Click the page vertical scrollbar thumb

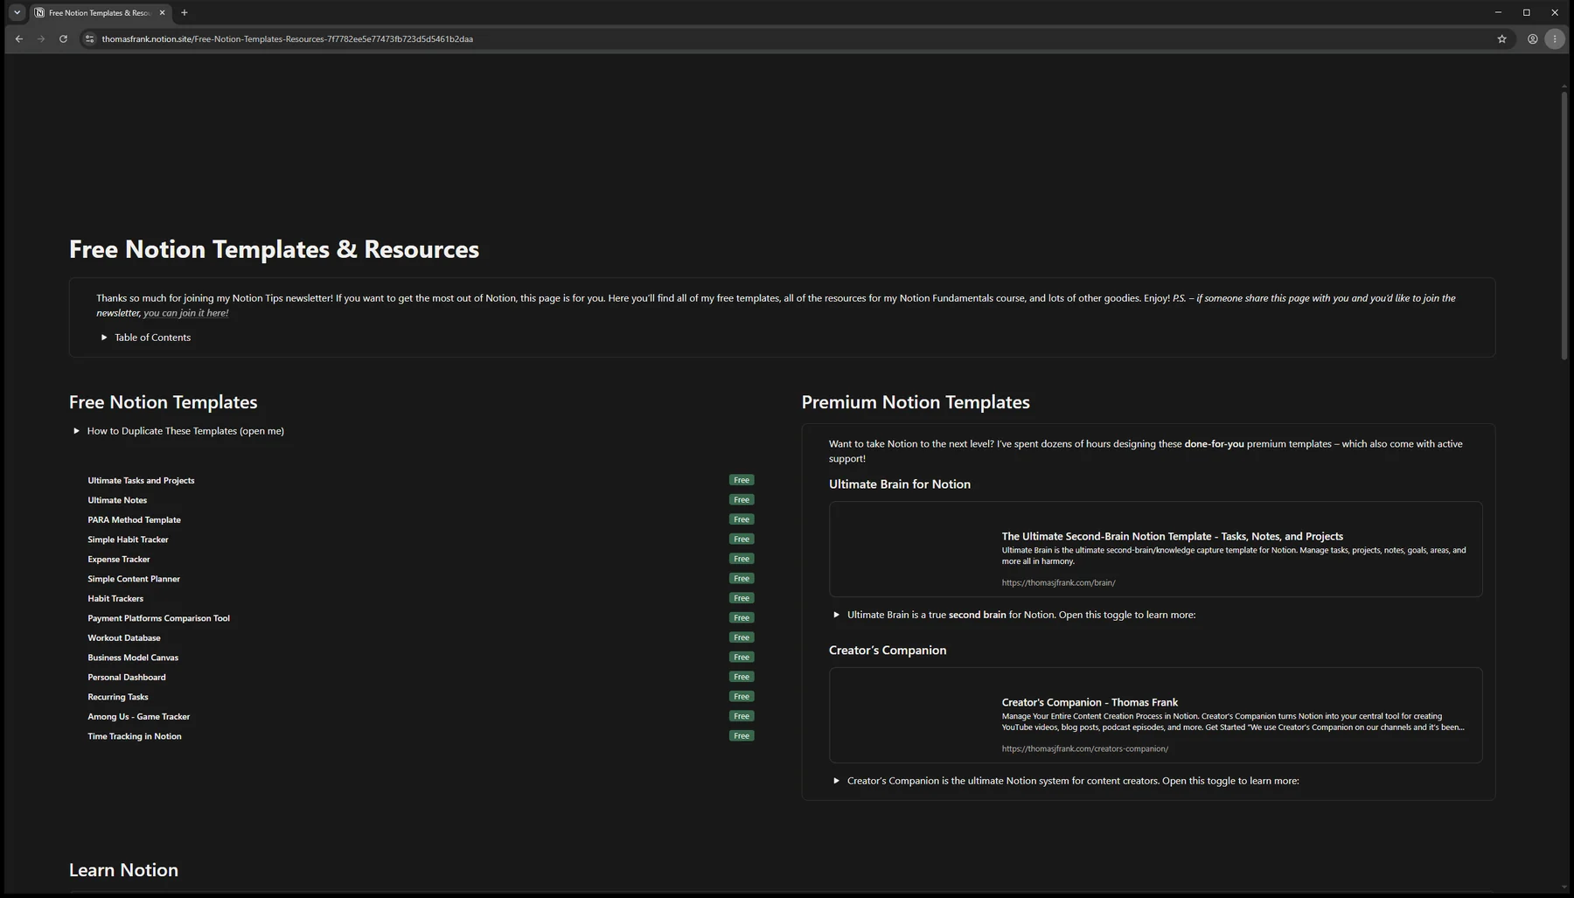click(1564, 226)
